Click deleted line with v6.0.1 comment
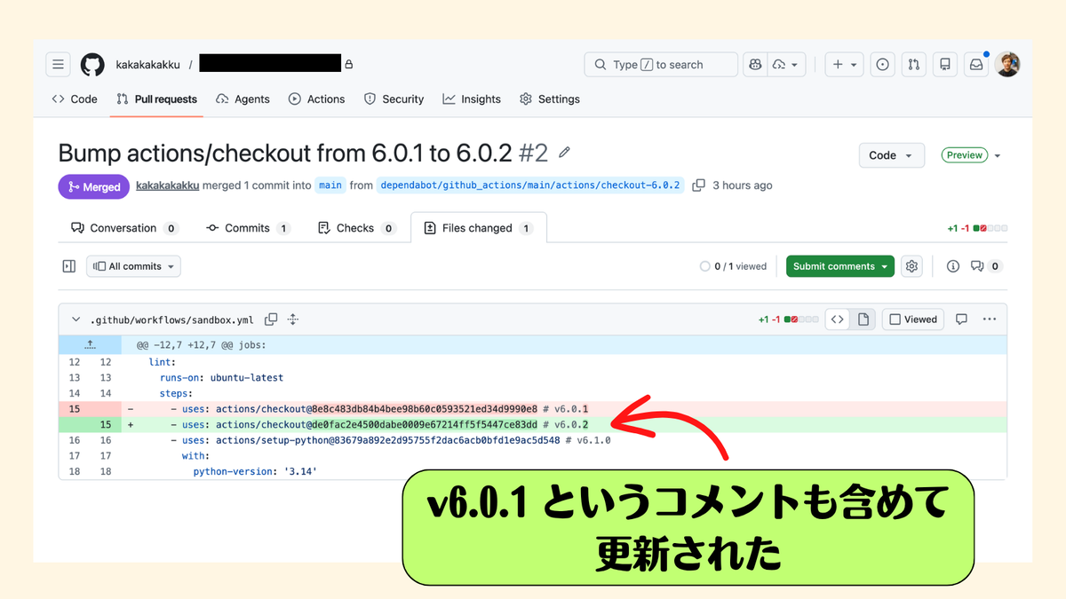 533,409
